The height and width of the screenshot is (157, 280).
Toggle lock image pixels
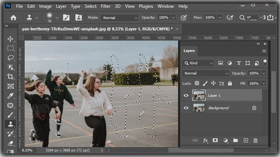tap(205, 83)
